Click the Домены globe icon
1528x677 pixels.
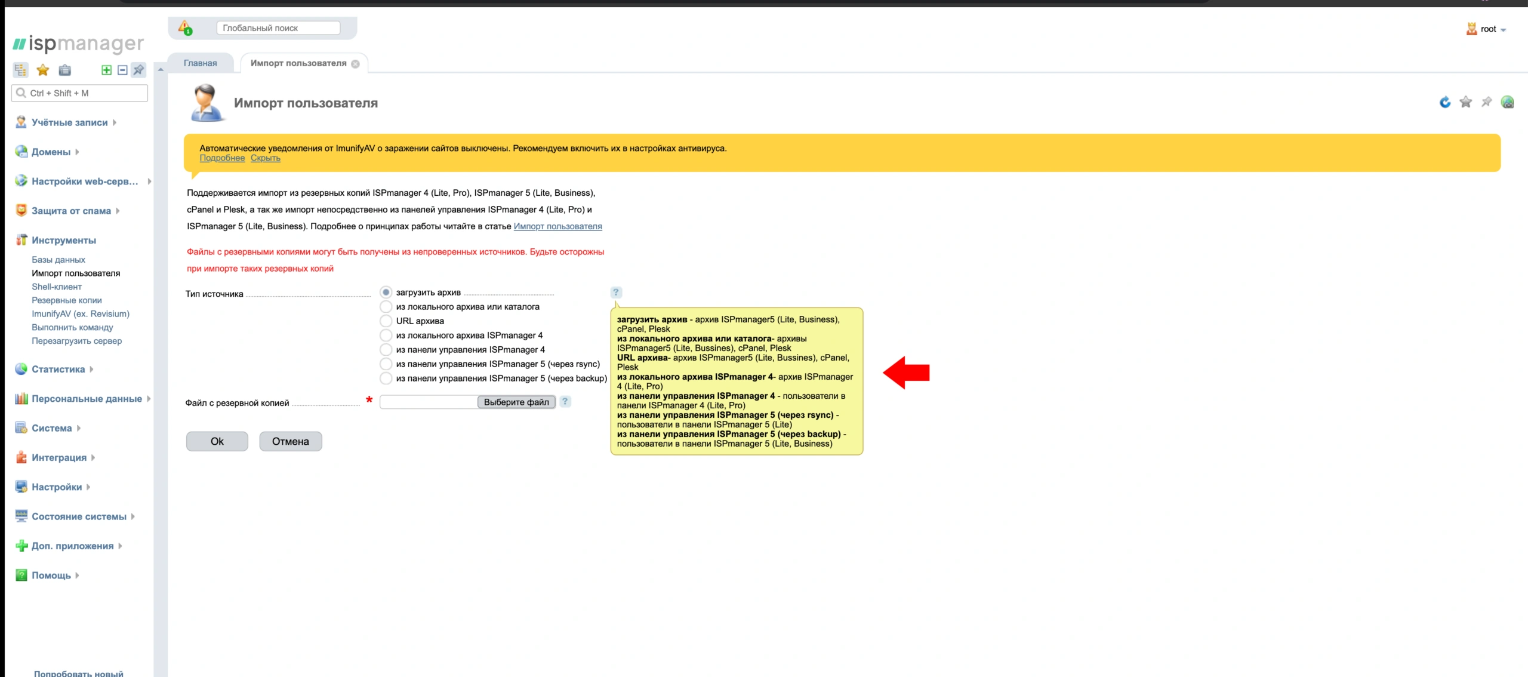21,151
